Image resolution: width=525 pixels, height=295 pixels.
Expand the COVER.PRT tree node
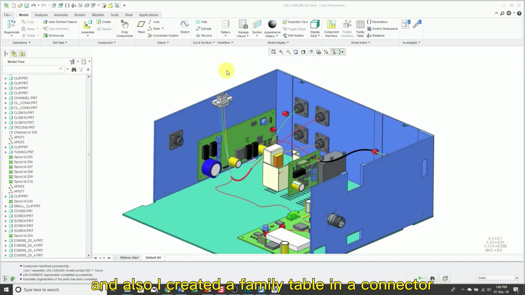6,211
